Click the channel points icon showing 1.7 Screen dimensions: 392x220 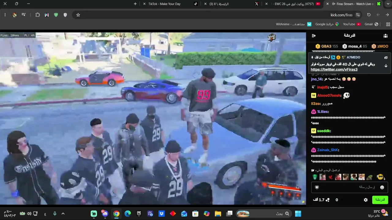coord(327,200)
